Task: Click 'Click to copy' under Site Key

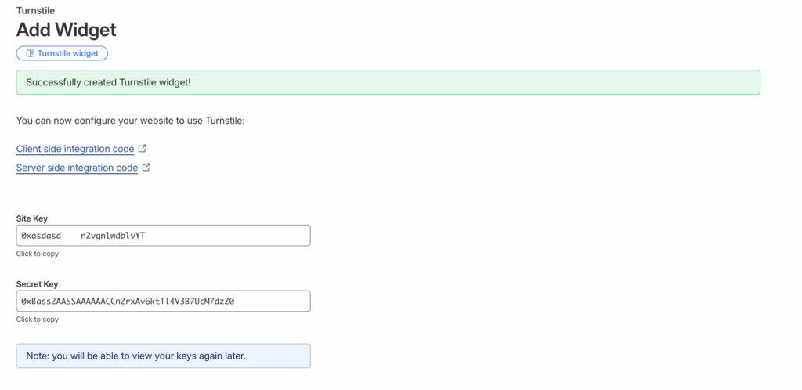Action: [37, 254]
